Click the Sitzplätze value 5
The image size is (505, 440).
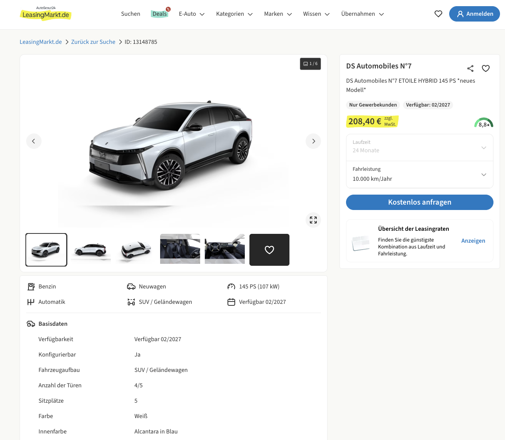click(136, 401)
